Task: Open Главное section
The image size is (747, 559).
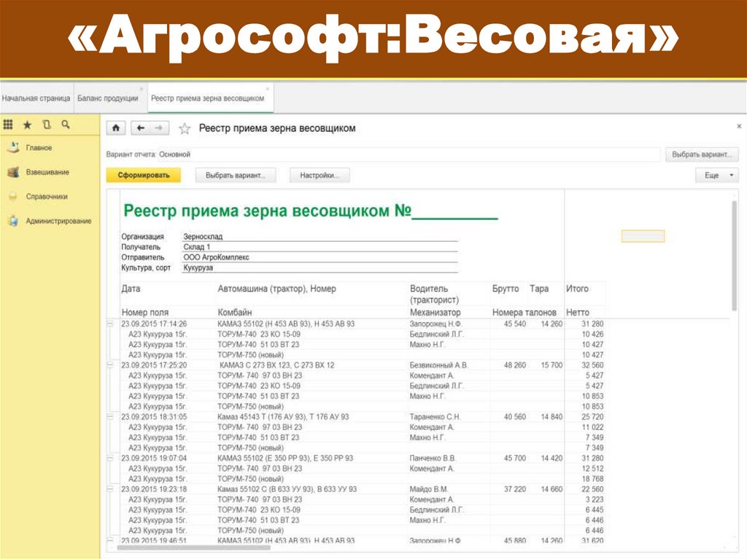Action: [x=39, y=148]
